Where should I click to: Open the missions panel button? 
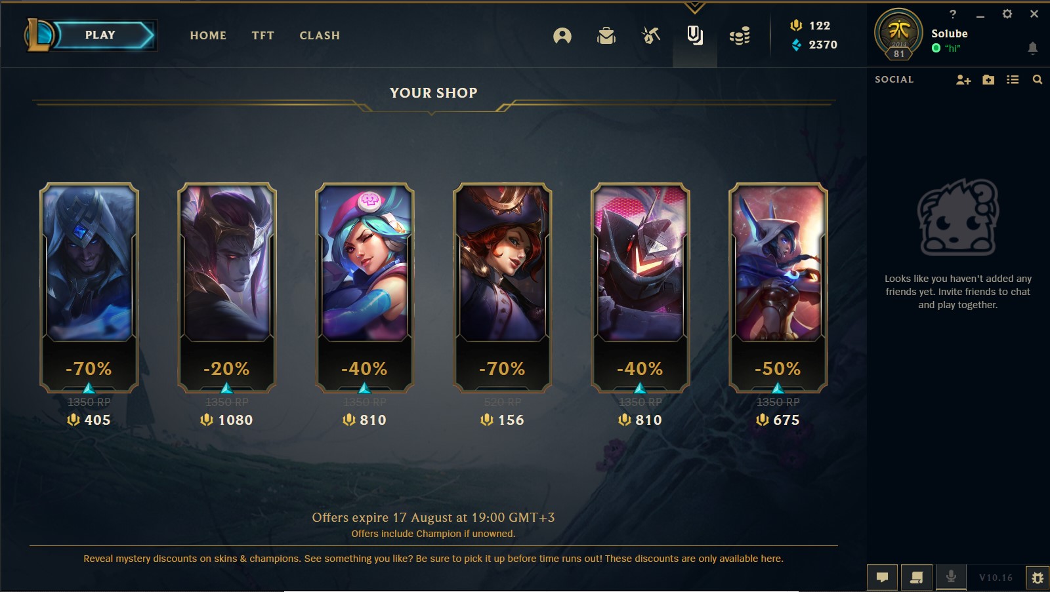click(917, 578)
